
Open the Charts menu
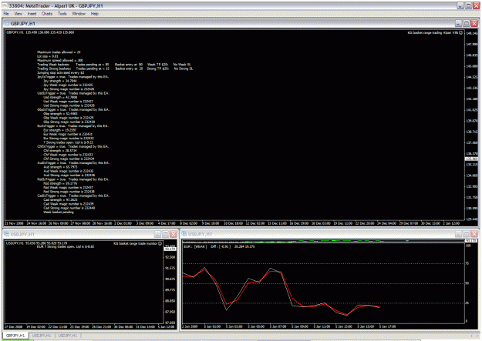47,14
